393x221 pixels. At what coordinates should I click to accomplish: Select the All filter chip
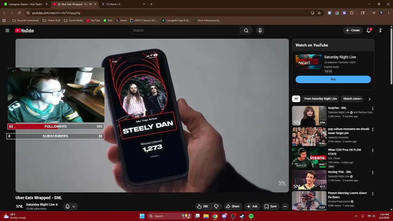pyautogui.click(x=296, y=99)
